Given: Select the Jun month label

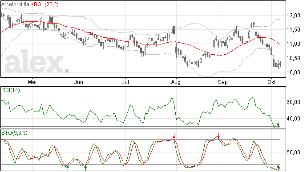Looking at the screenshot, I should [78, 82].
